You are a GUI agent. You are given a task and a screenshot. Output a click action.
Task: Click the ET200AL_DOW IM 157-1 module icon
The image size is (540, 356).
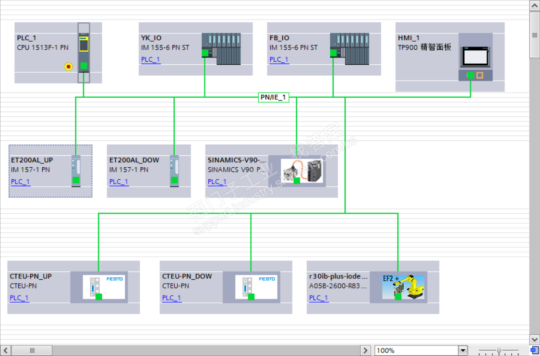pos(175,171)
